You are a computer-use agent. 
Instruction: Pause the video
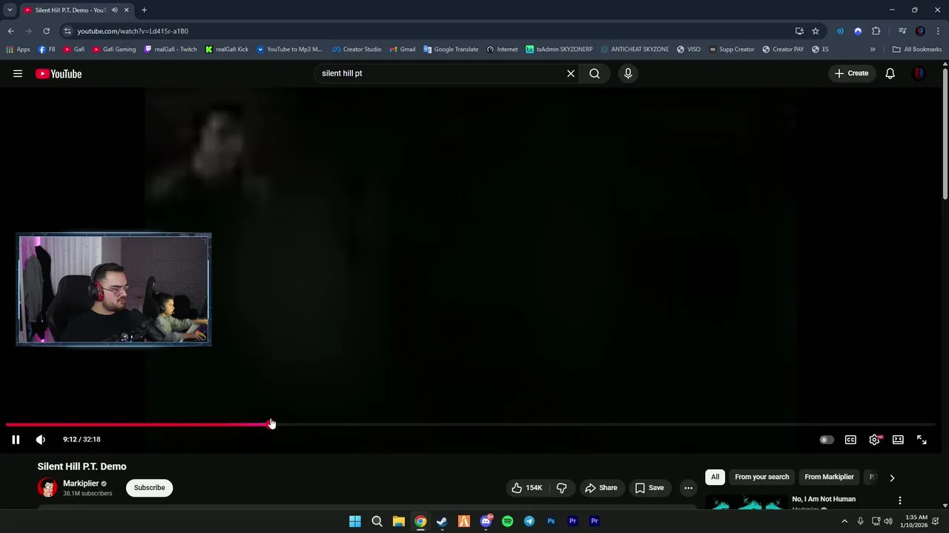16,440
